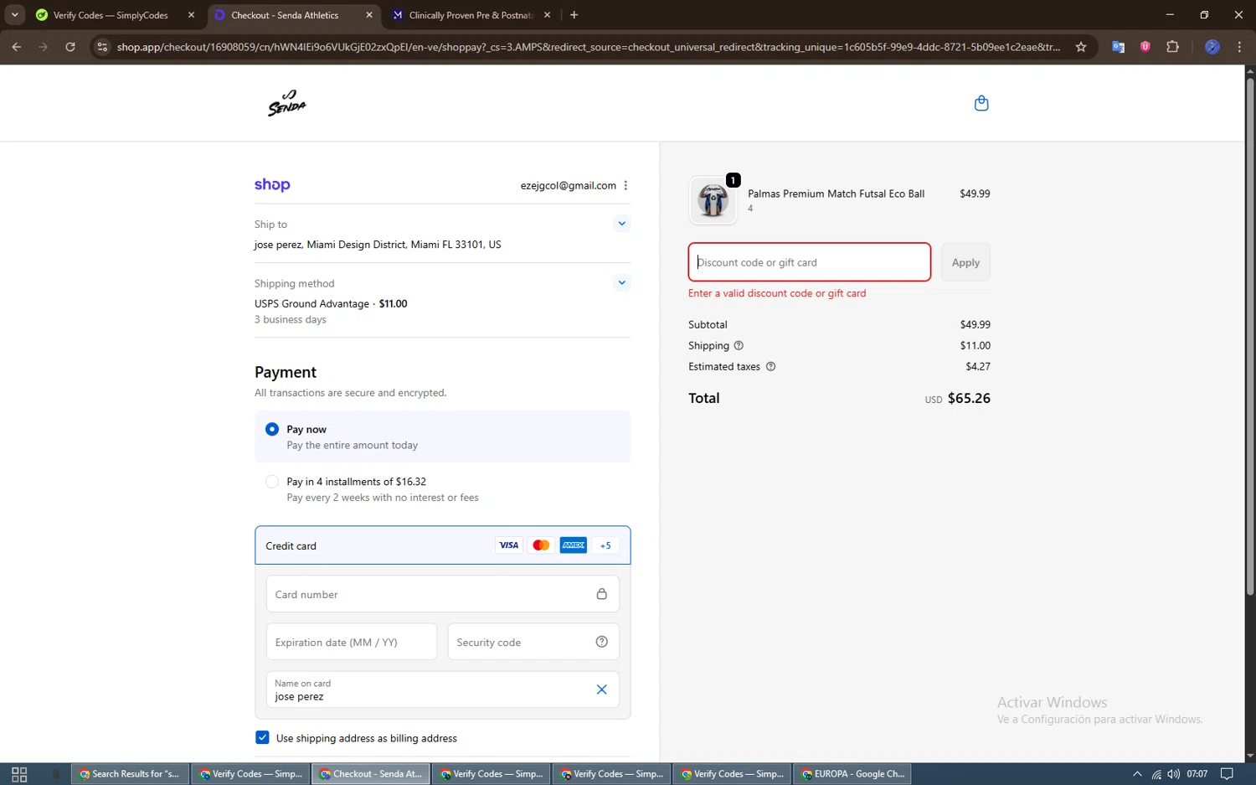This screenshot has width=1256, height=785.
Task: Click the Discount code or gift card field
Action: coord(809,262)
